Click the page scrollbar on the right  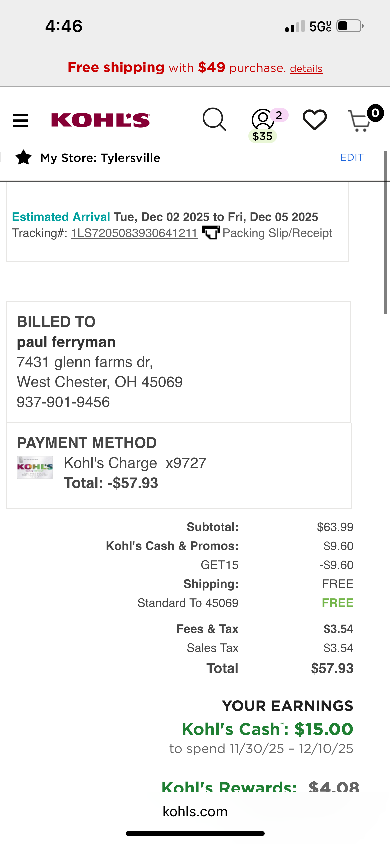385,232
